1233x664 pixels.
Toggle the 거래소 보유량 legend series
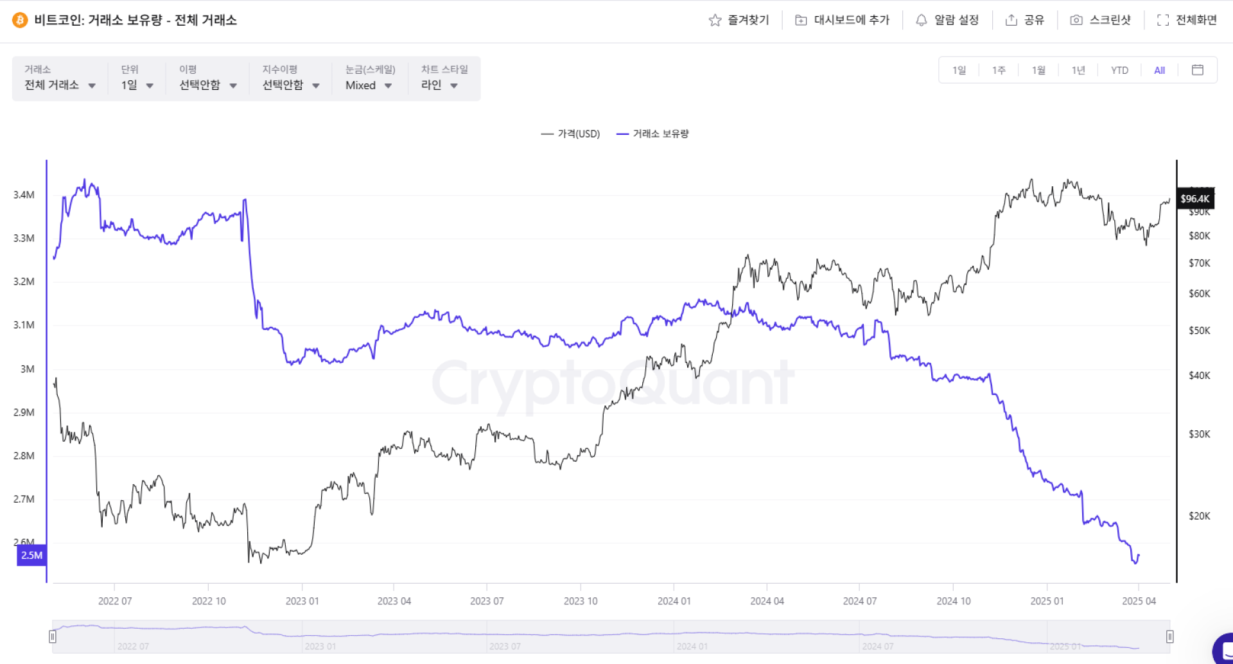[652, 134]
